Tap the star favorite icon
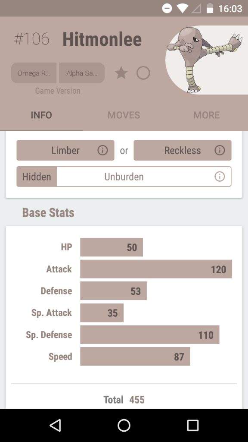This screenshot has width=248, height=442. coord(121,73)
